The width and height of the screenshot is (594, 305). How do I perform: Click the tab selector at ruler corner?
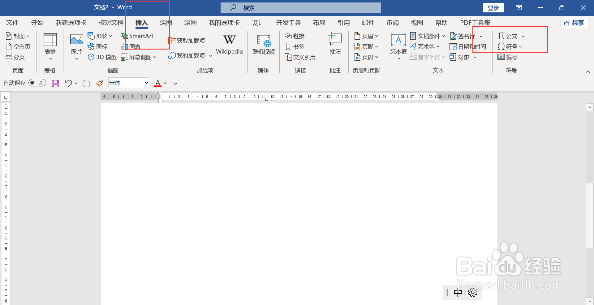click(x=6, y=97)
